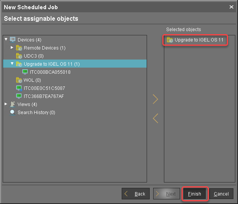Click the Search History magnifier icon
238x204 pixels.
point(13,112)
